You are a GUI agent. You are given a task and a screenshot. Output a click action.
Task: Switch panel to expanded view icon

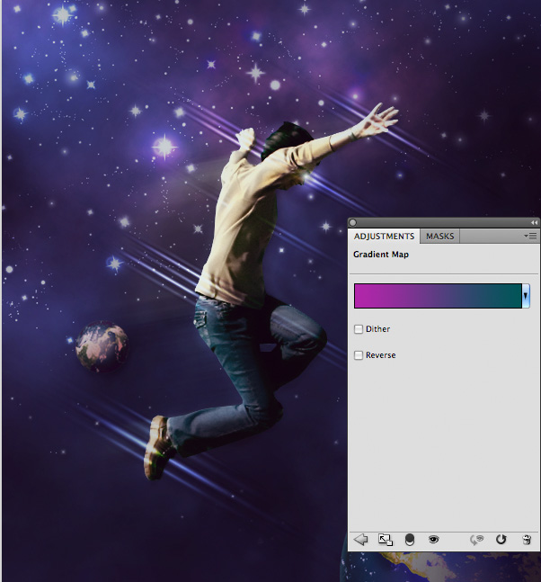(x=386, y=540)
